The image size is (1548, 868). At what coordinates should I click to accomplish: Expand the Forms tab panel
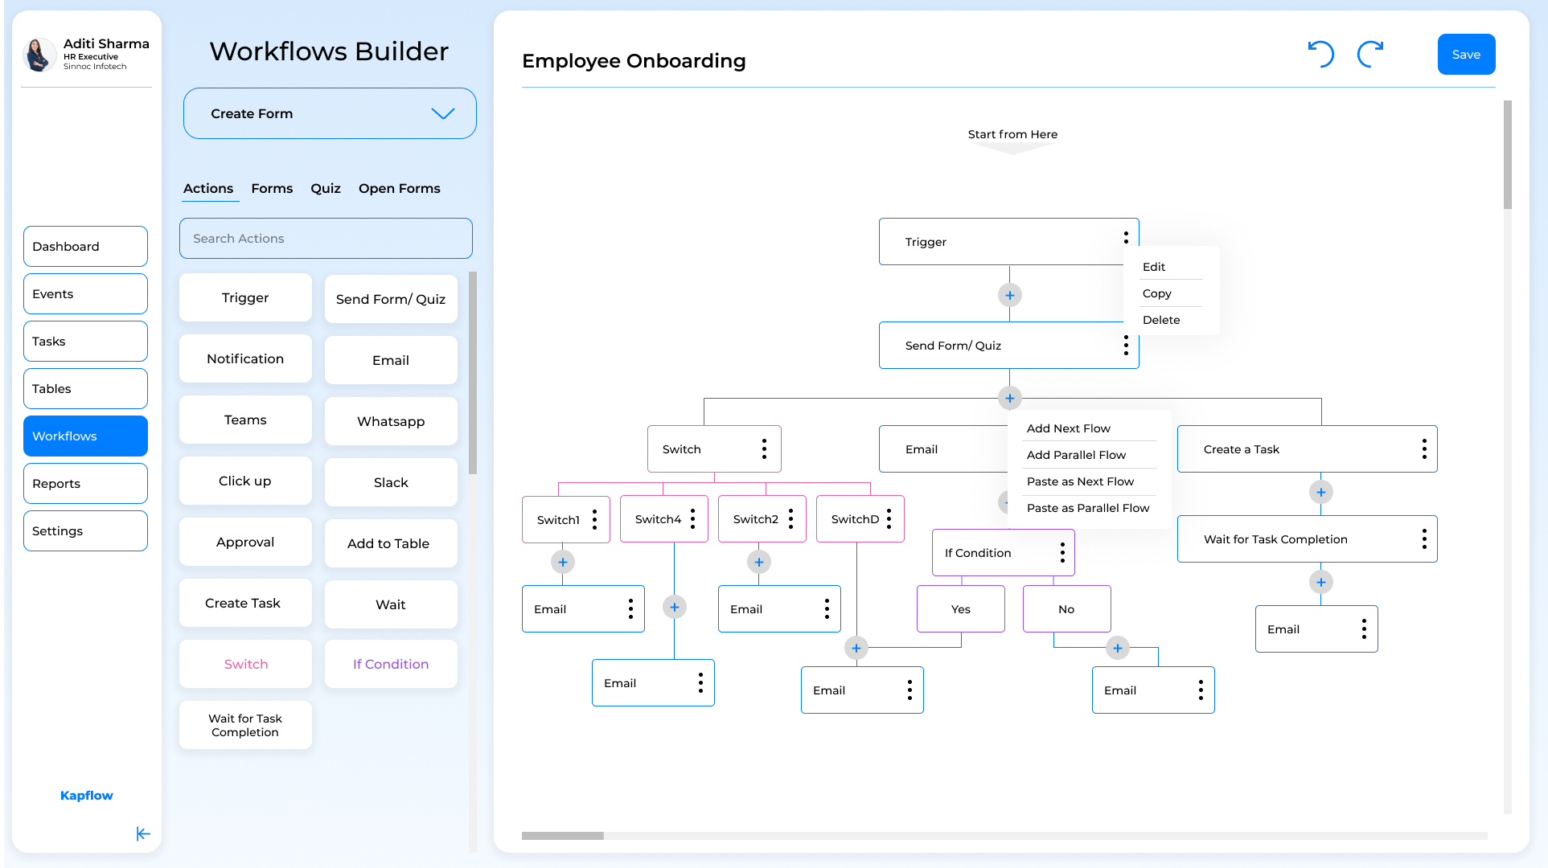point(271,188)
